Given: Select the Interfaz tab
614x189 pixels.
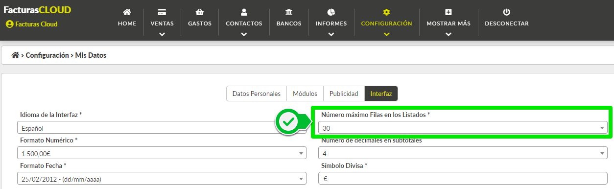Looking at the screenshot, I should [x=381, y=94].
